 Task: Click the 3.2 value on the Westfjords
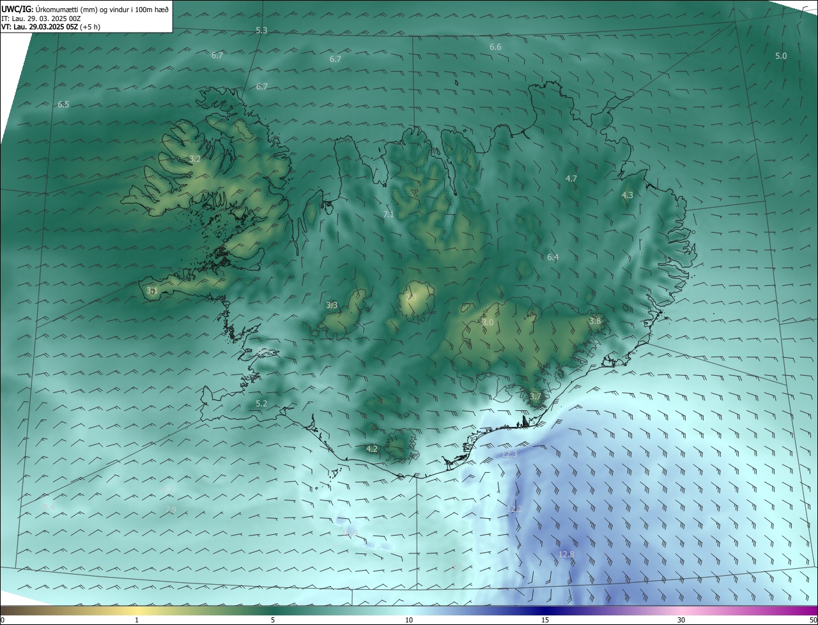[195, 159]
